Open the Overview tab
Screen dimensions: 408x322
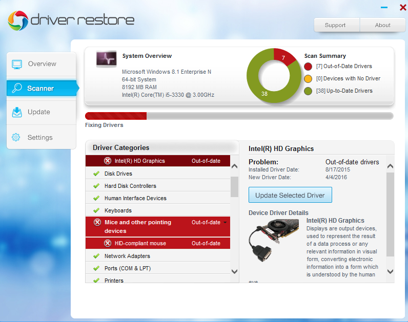coord(41,64)
